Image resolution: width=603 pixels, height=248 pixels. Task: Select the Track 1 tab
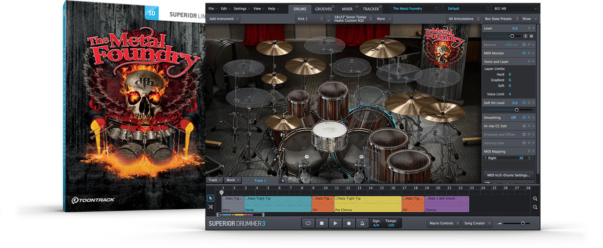[260, 180]
